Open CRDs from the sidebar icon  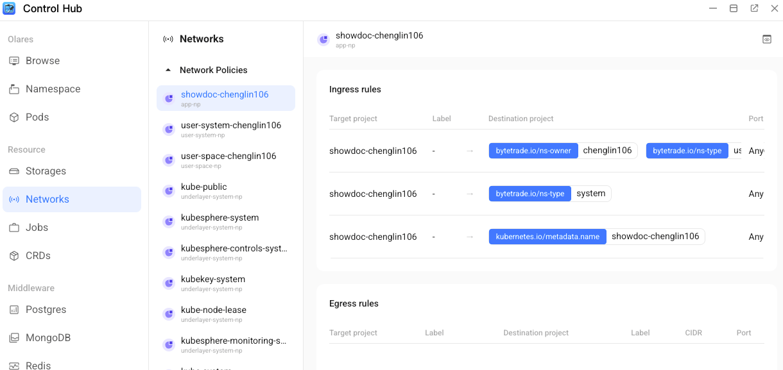pyautogui.click(x=15, y=255)
